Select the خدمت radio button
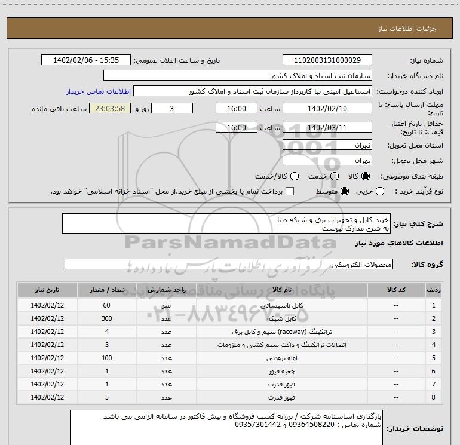 [x=335, y=176]
